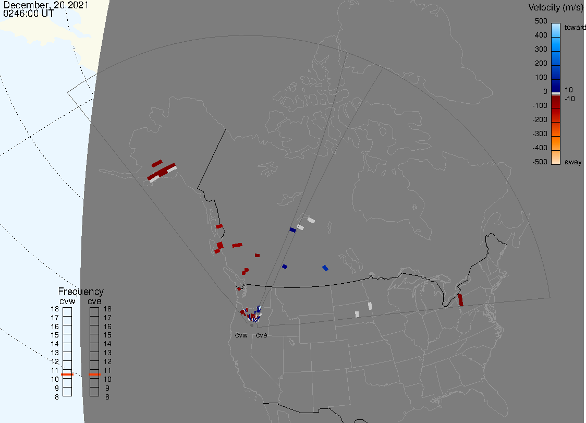
Task: Click the date text 'December, 20.2021'
Action: click(x=45, y=5)
